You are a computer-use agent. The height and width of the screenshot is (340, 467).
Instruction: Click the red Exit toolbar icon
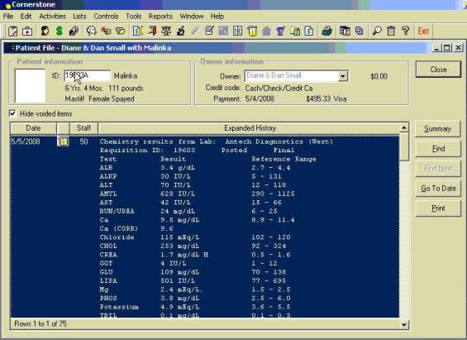tap(423, 31)
